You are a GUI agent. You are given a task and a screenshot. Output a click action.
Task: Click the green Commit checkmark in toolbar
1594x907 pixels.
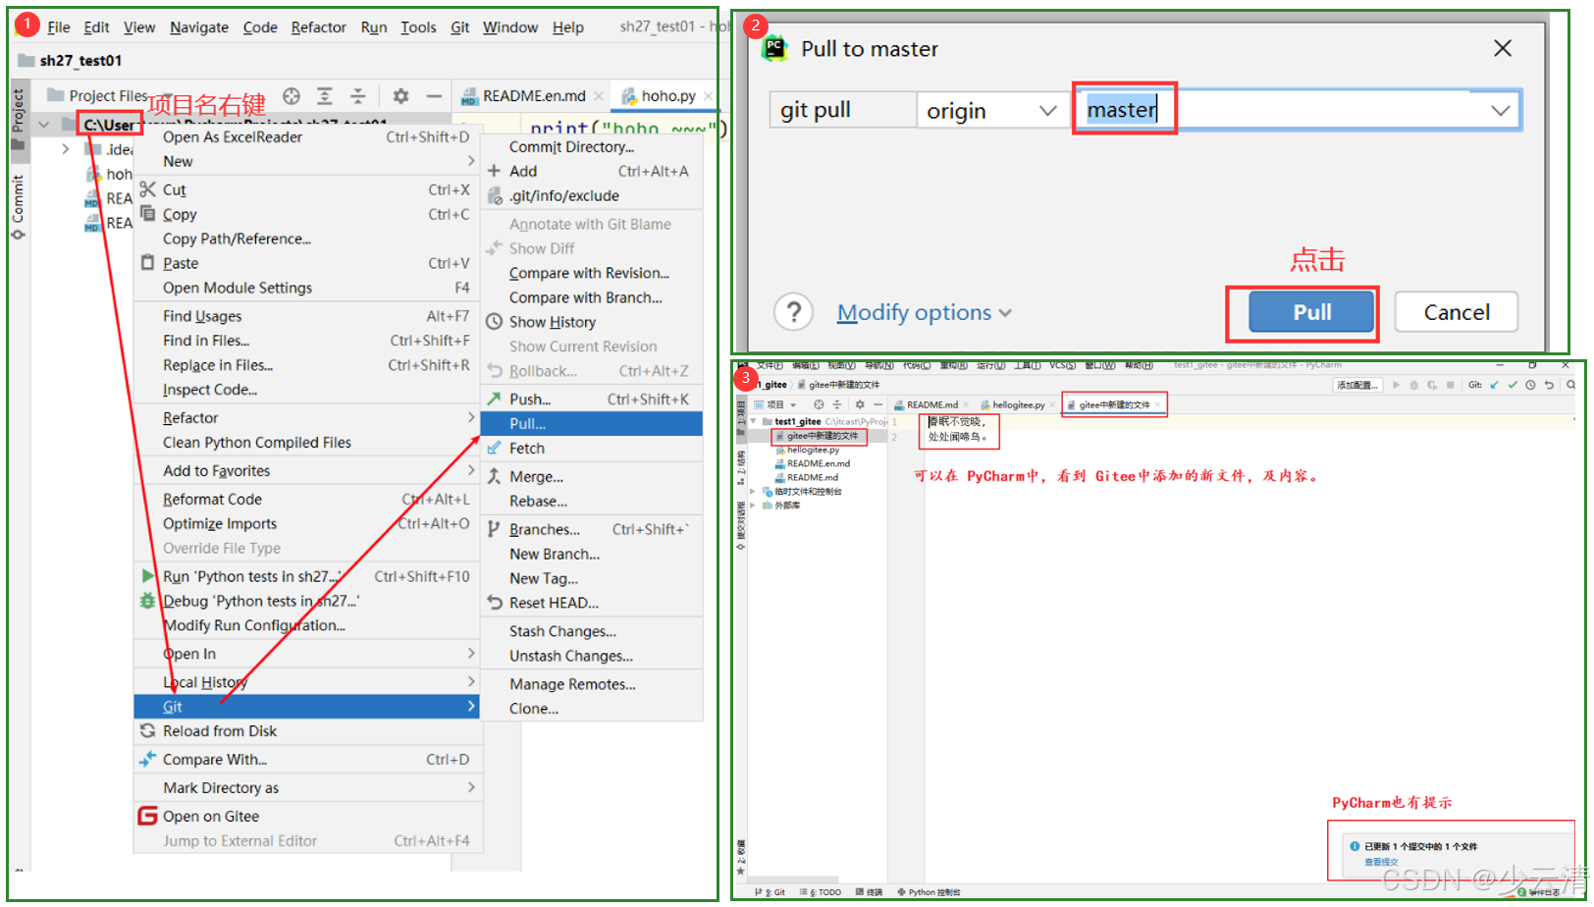1513,385
